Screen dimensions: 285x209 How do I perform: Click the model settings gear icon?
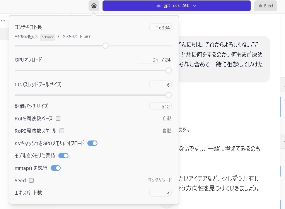click(x=94, y=6)
